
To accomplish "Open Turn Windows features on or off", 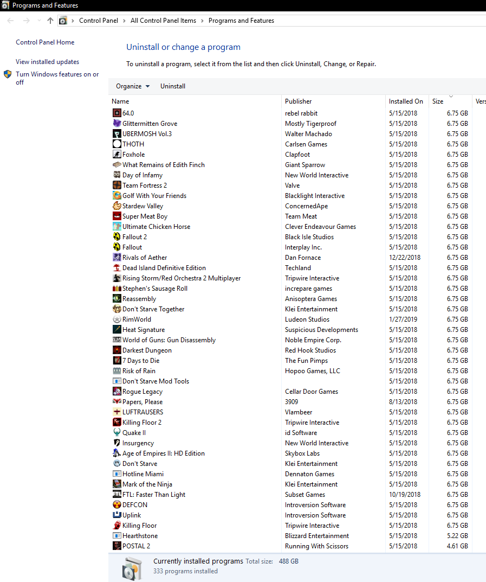I will click(x=57, y=78).
